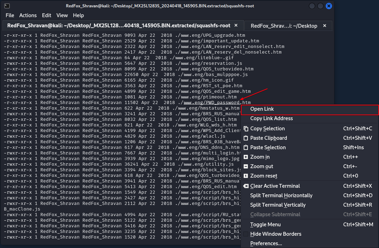
Task: Close the ~/Desktop terminal tab
Action: pyautogui.click(x=325, y=26)
